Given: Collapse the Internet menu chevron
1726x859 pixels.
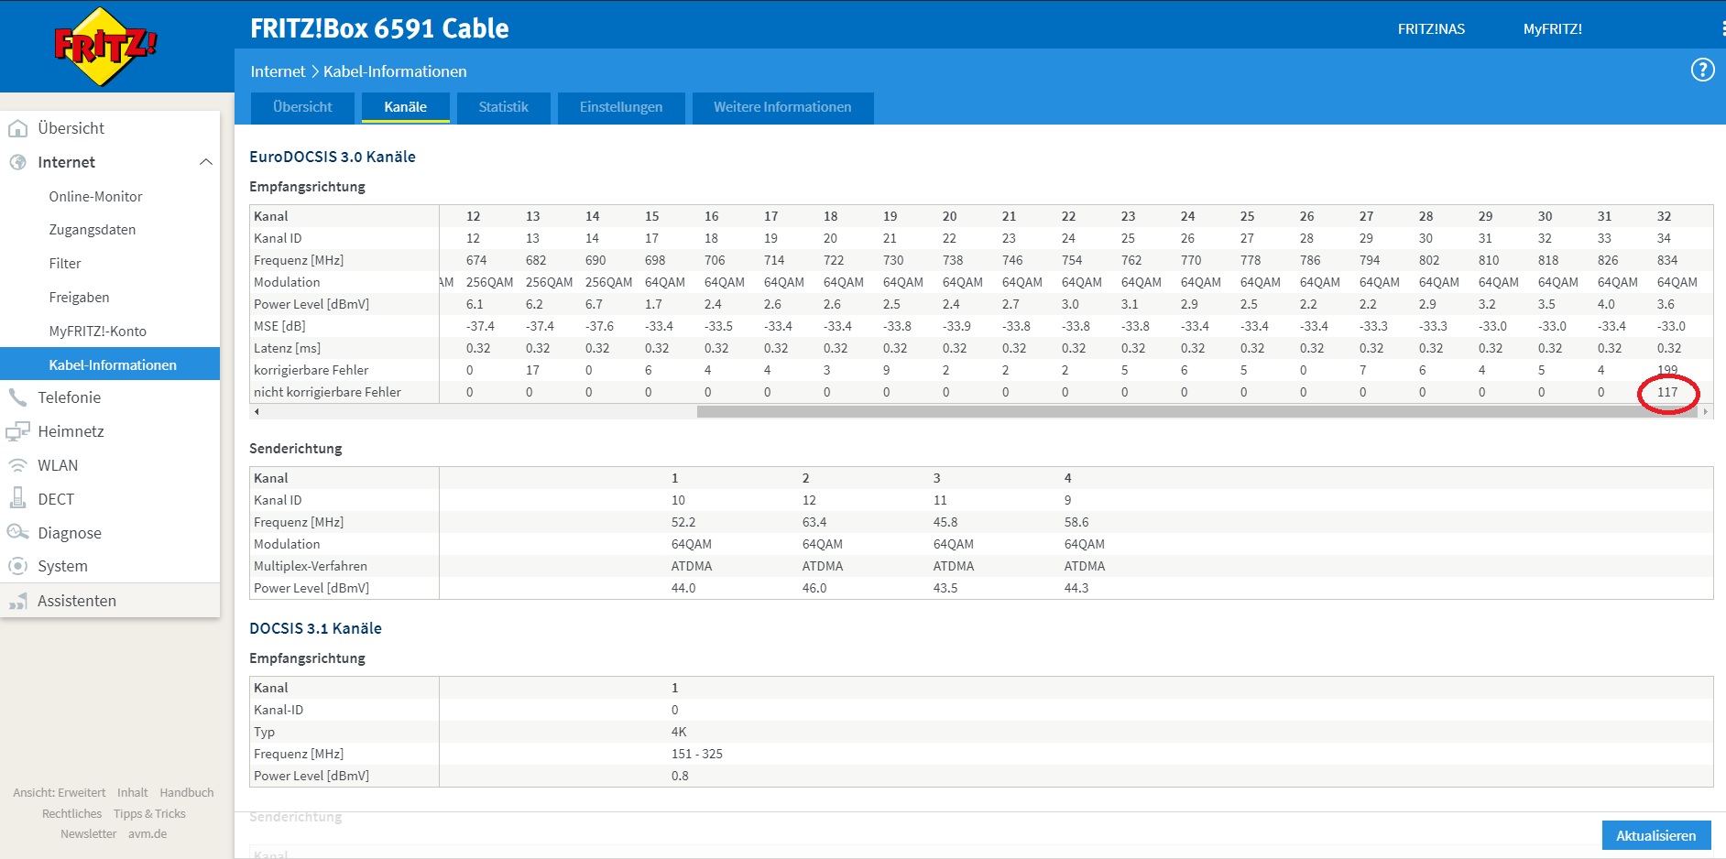Looking at the screenshot, I should (x=206, y=162).
